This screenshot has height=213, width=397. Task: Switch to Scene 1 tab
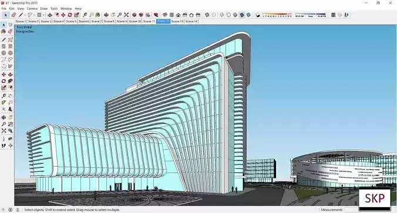click(x=21, y=21)
